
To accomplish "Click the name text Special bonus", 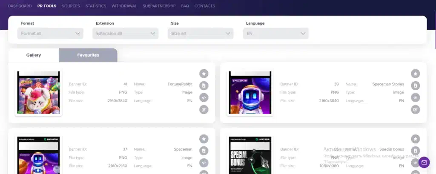I will (392, 149).
